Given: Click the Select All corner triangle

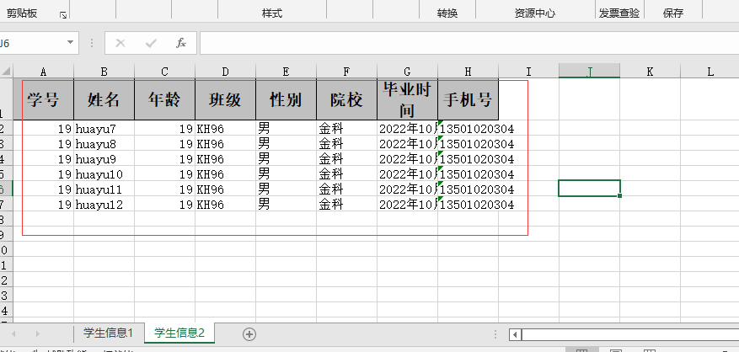Looking at the screenshot, I should click(x=6, y=71).
